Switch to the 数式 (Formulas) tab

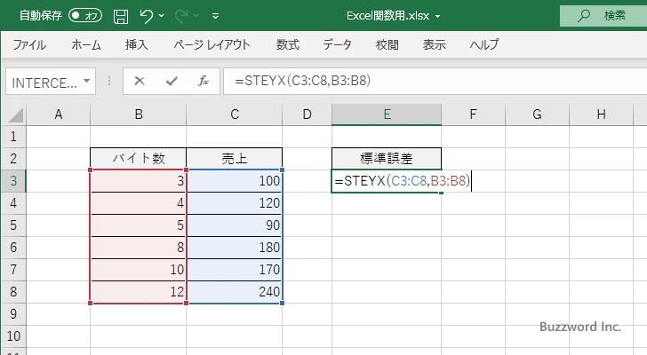288,44
